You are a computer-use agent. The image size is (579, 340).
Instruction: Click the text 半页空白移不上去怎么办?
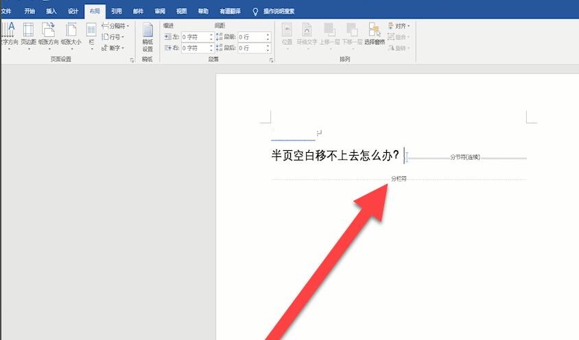tap(335, 156)
